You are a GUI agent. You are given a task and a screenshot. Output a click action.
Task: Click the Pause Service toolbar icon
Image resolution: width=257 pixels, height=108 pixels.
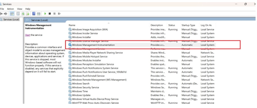[x=54, y=14]
